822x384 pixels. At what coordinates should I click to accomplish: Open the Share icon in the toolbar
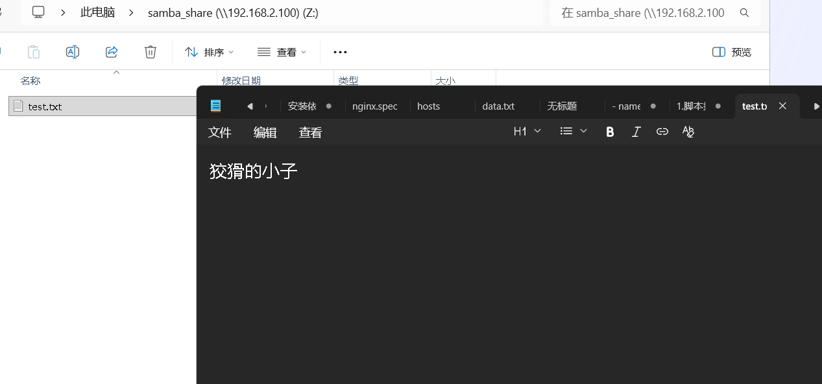point(111,52)
